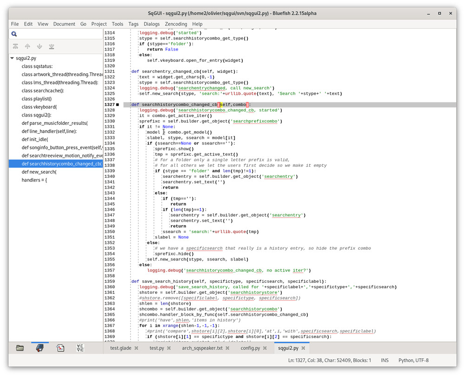Viewport: 465px width, 376px height.
Task: Open the file browser panel folder icon
Action: pos(20,347)
